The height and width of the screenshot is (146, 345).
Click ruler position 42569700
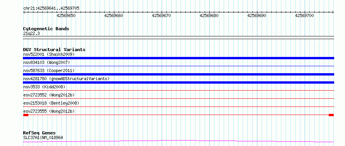(x=305, y=15)
